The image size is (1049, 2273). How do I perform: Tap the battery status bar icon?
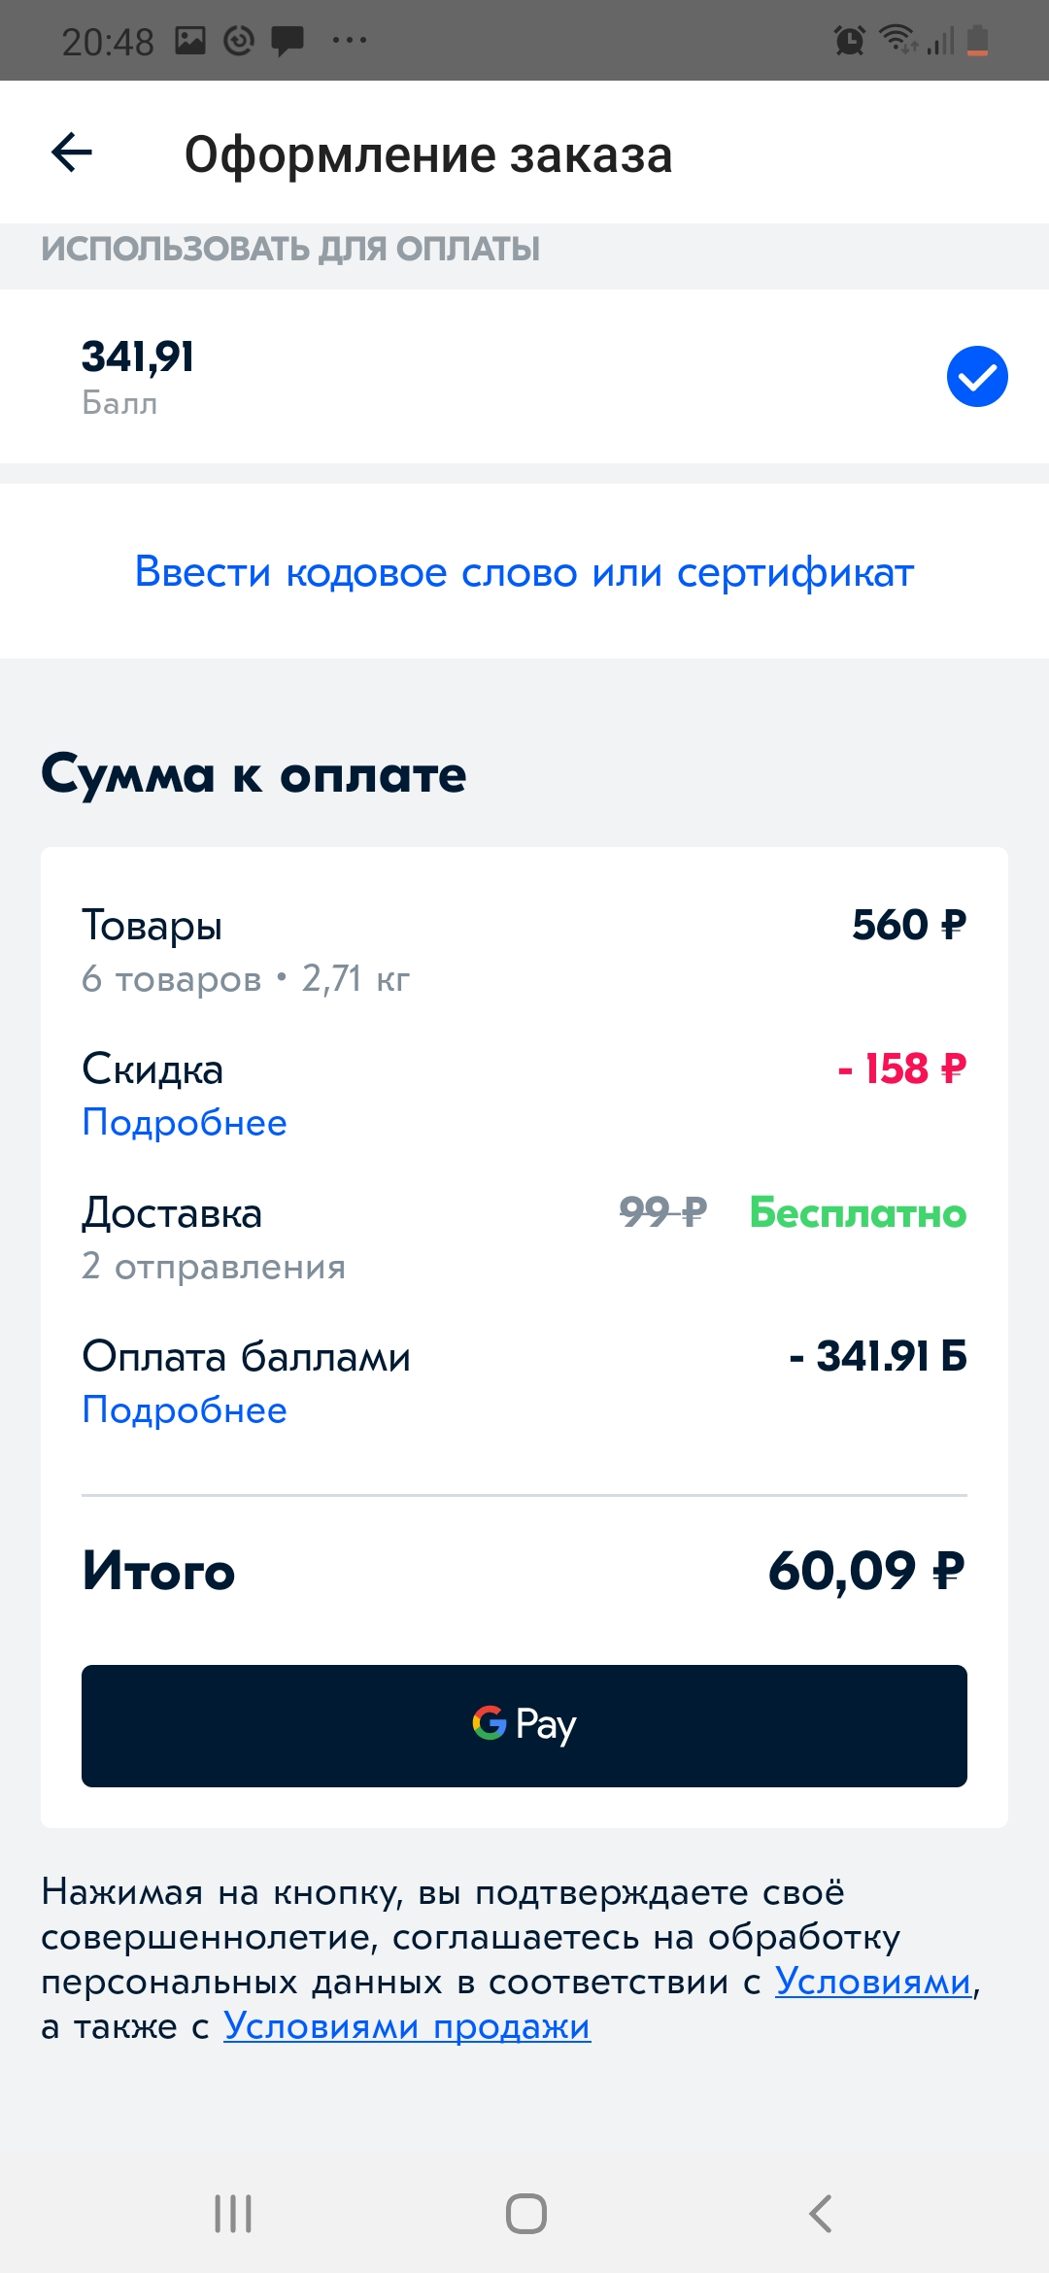978,40
